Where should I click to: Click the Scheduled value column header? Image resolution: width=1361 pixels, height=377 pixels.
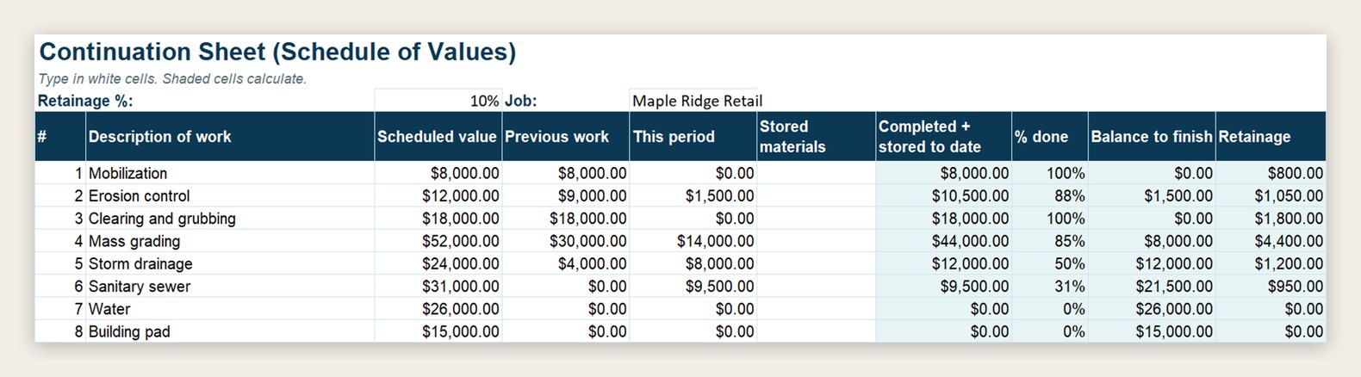[x=438, y=136]
